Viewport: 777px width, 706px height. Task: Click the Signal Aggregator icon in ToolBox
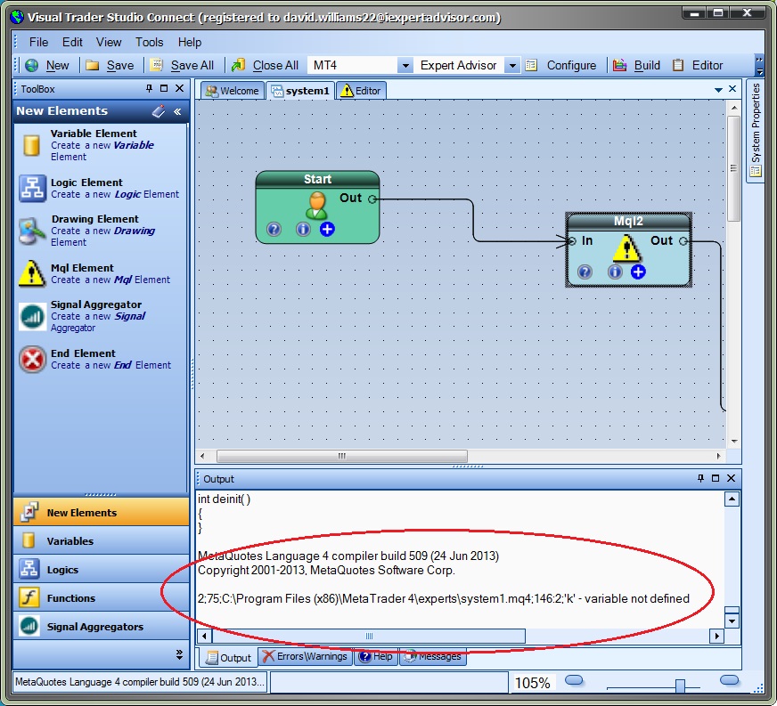[x=31, y=316]
